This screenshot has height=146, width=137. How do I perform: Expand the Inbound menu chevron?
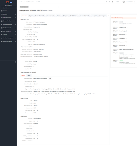click(16, 11)
